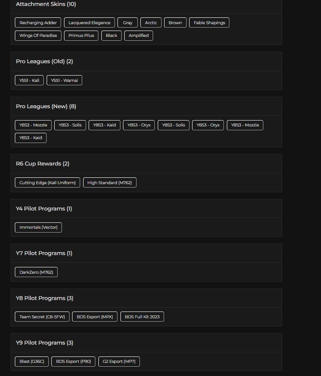Select High Standard (M762) reward tag
Screen dimensions: 321x376
click(109, 182)
